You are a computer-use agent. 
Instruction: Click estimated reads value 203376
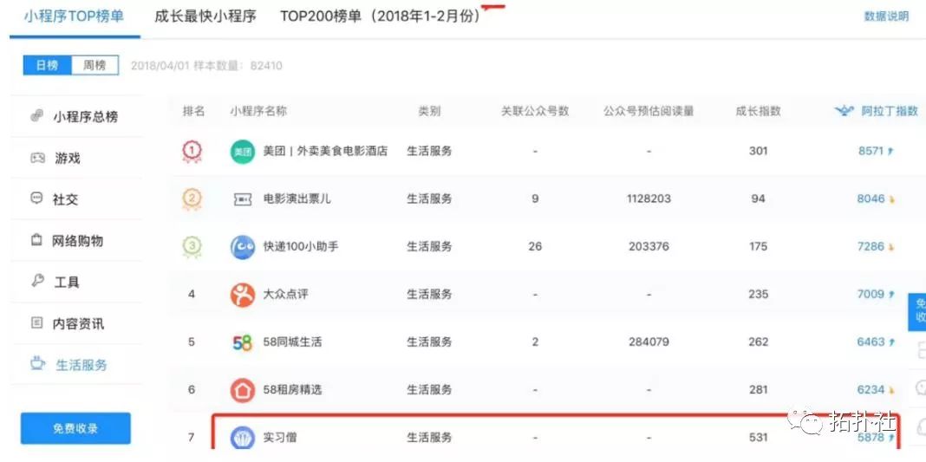click(x=649, y=247)
